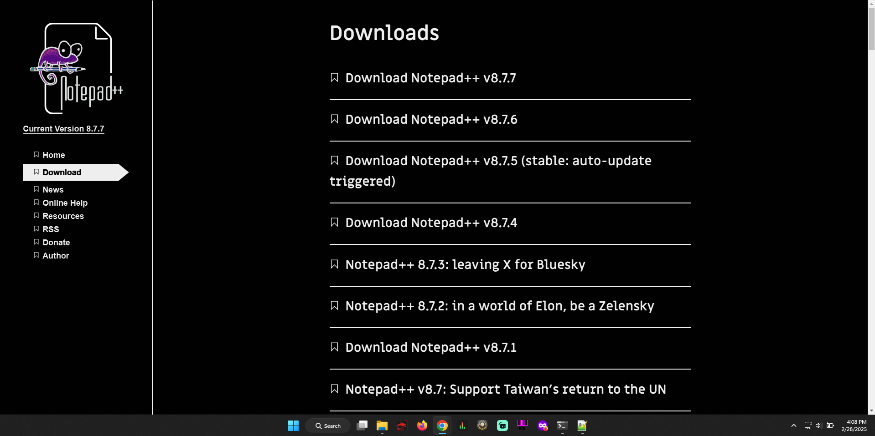Image resolution: width=875 pixels, height=436 pixels.
Task: Open Online Help from the sidebar
Action: point(65,203)
